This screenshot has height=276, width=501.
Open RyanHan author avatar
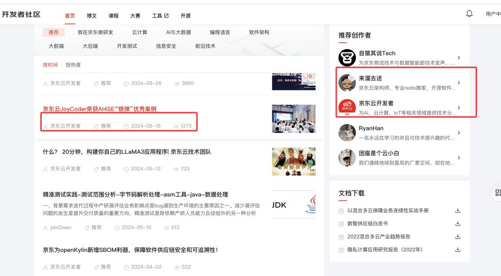[347, 132]
